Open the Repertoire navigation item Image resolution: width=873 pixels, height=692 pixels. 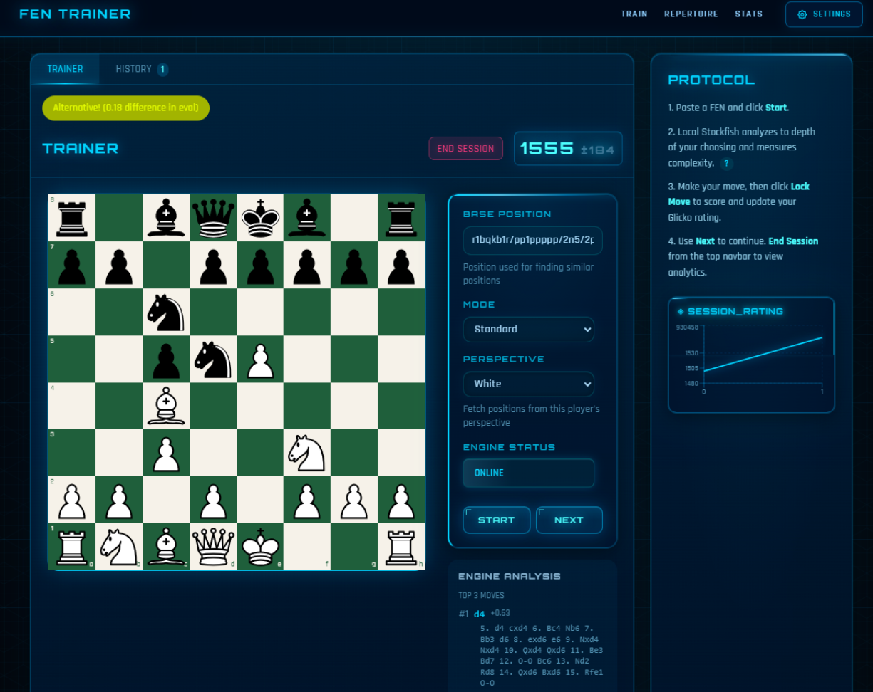coord(691,14)
